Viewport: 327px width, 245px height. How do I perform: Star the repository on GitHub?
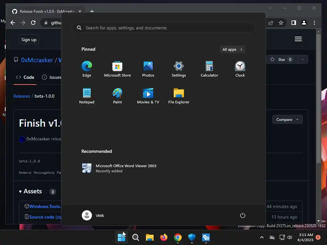coord(282,60)
